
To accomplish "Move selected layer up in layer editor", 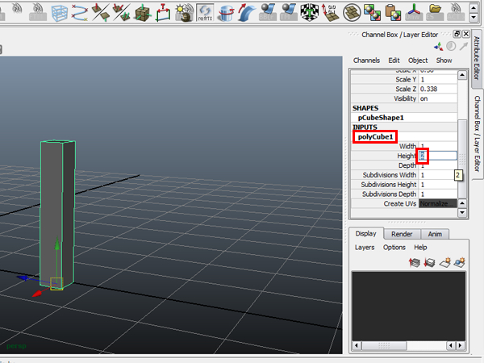I will pyautogui.click(x=416, y=262).
